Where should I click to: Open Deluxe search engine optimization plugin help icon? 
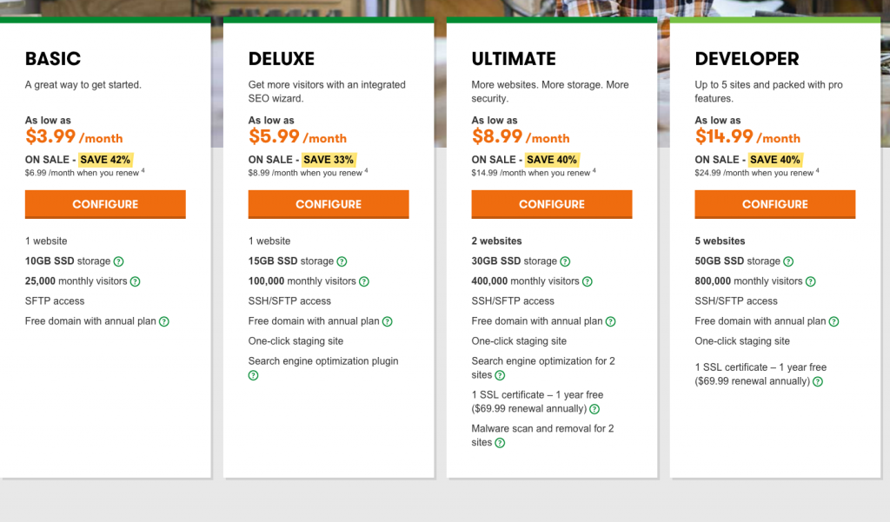click(254, 376)
